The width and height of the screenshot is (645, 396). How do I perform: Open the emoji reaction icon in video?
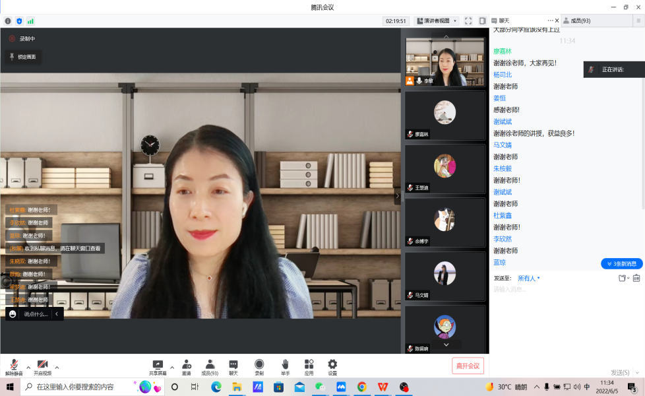[13, 314]
